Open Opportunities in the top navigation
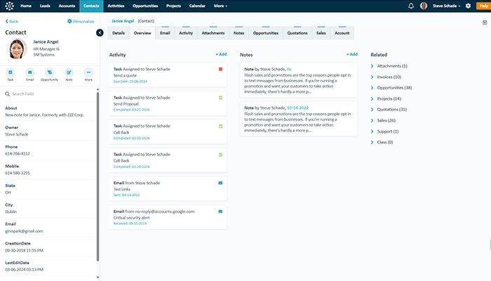491x281 pixels. (145, 6)
